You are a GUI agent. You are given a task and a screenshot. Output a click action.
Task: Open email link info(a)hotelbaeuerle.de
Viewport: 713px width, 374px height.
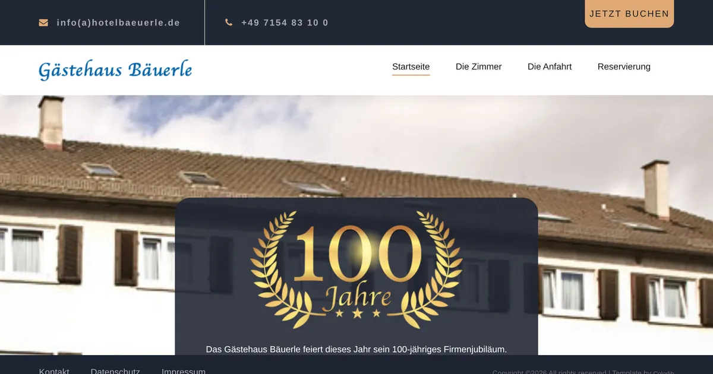[x=118, y=23]
